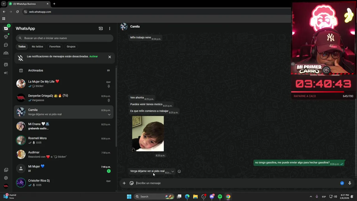Open the Business tools storefront icon
Viewport: 357px width, 201px height.
coord(6,65)
